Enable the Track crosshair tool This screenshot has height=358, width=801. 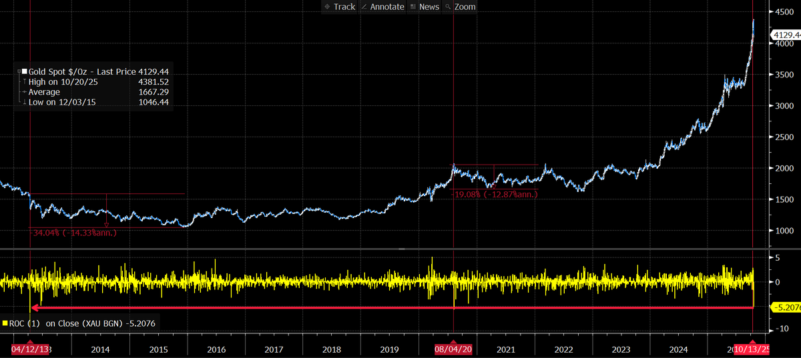[x=339, y=7]
